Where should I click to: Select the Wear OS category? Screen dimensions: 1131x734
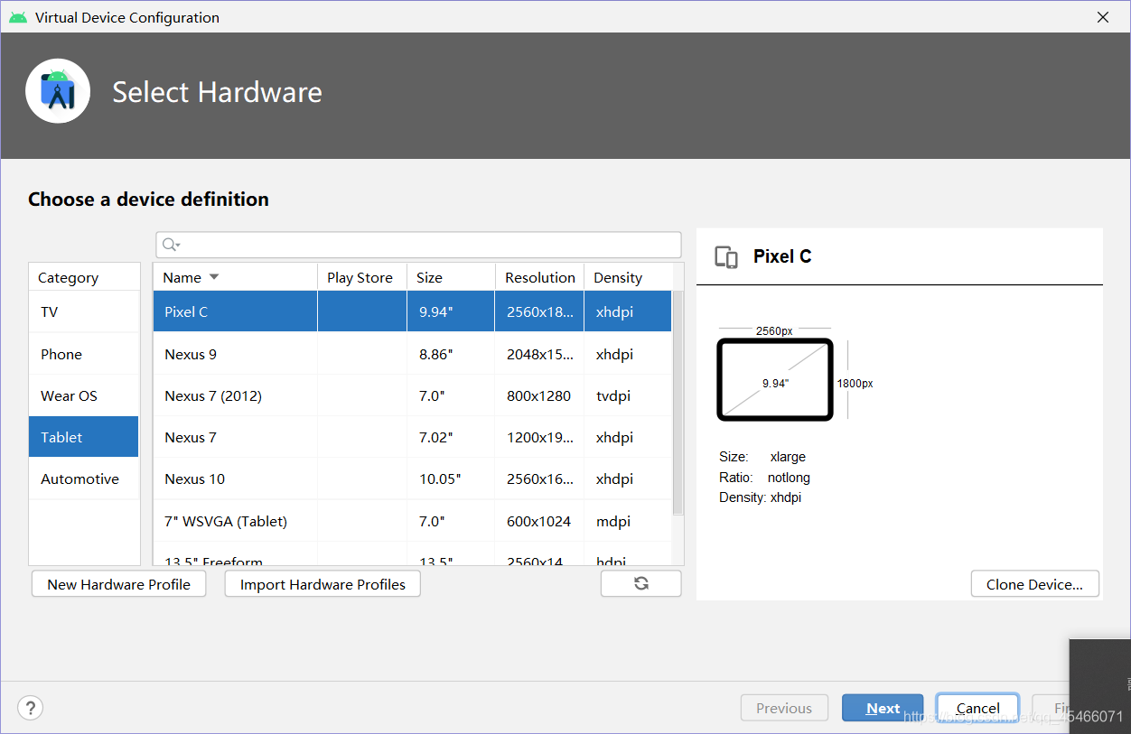tap(84, 395)
